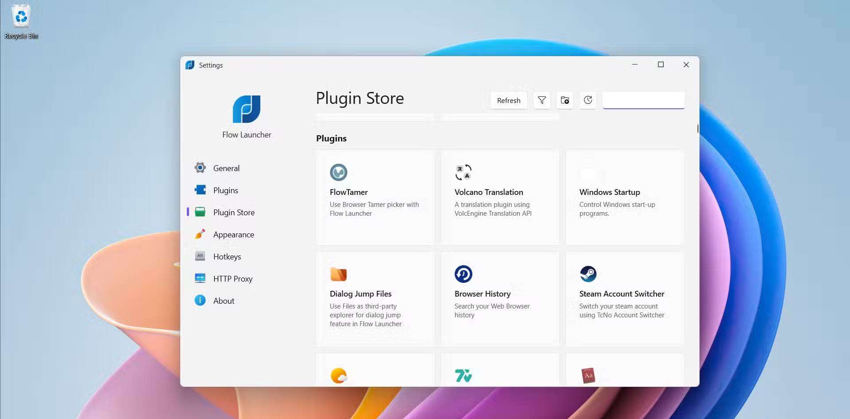
Task: Open the About info icon
Action: point(200,301)
